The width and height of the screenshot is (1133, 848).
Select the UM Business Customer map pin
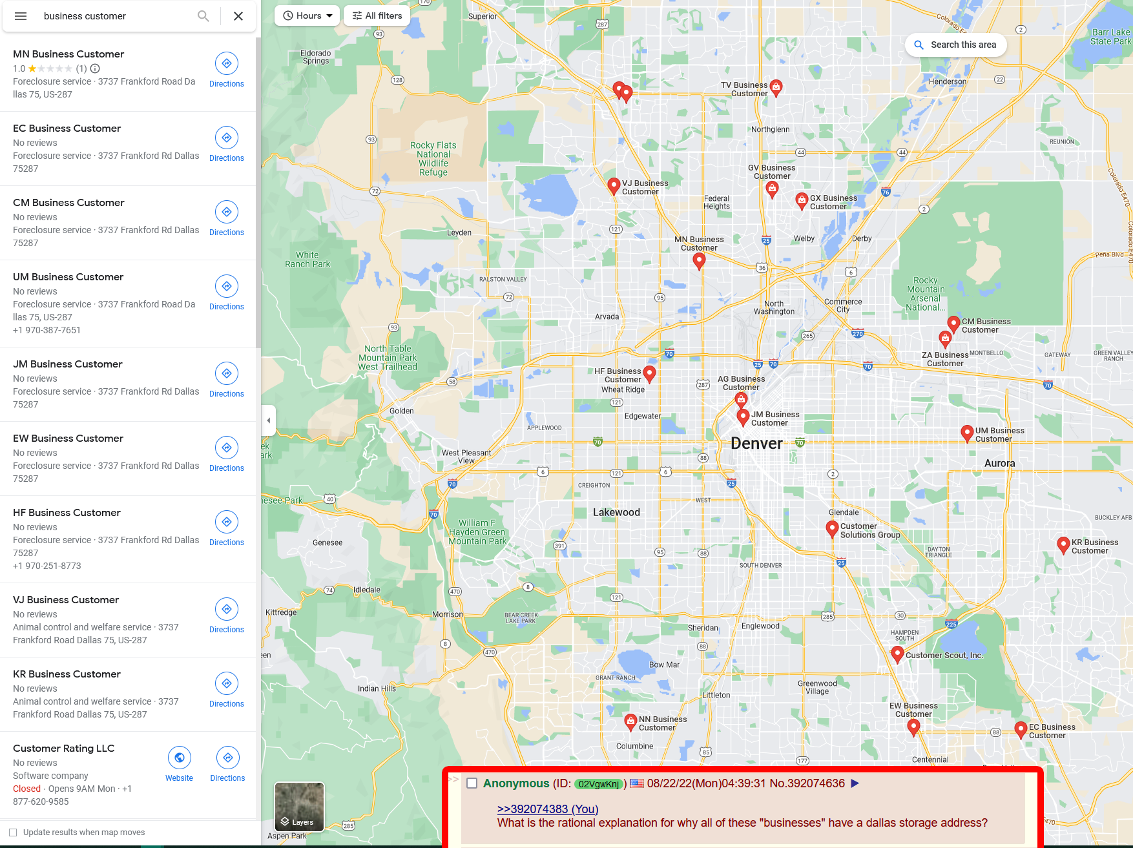click(x=967, y=433)
